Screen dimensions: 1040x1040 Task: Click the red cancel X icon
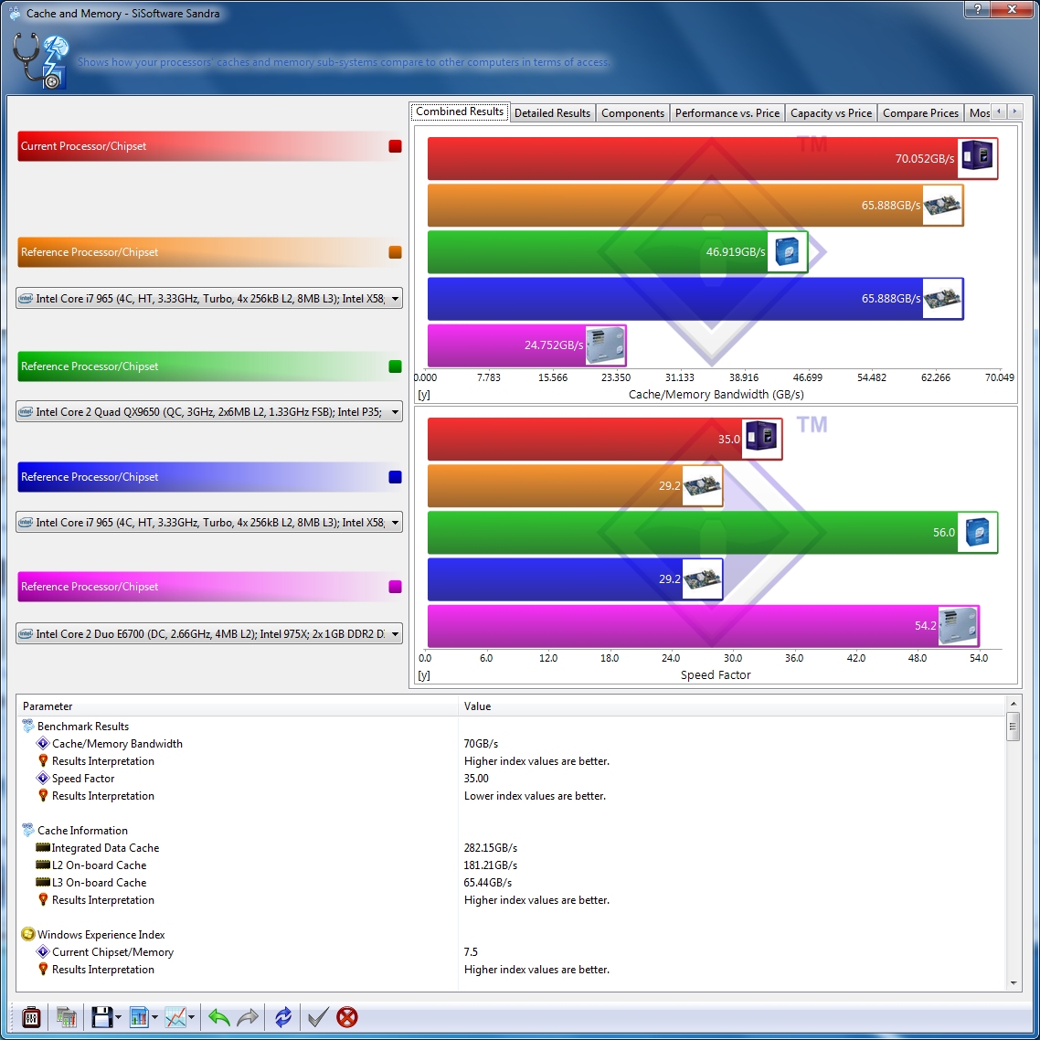(x=347, y=1017)
